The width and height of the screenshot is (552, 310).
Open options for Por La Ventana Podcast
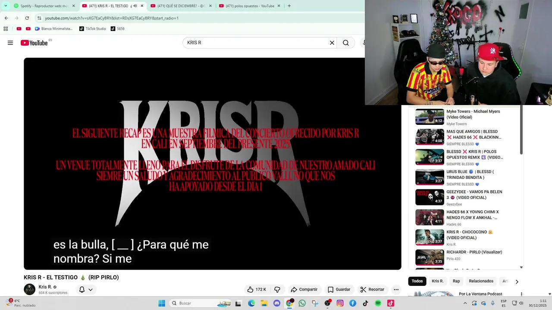coord(521,294)
